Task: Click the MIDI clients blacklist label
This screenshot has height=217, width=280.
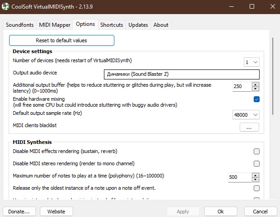Action: [34, 125]
